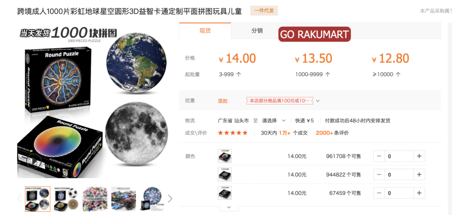Switch to the 分销 tab
The image size is (452, 215).
[x=257, y=31]
